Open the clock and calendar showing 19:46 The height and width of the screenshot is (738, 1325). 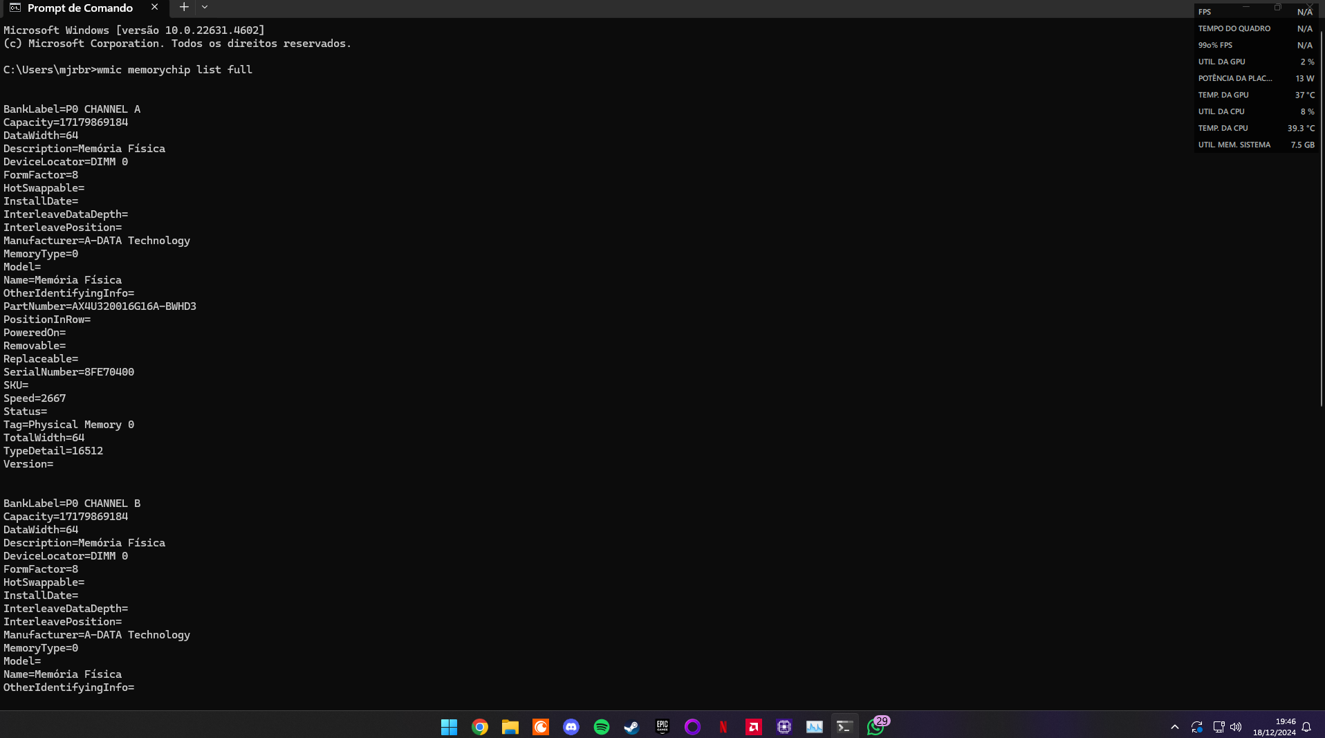(1274, 727)
